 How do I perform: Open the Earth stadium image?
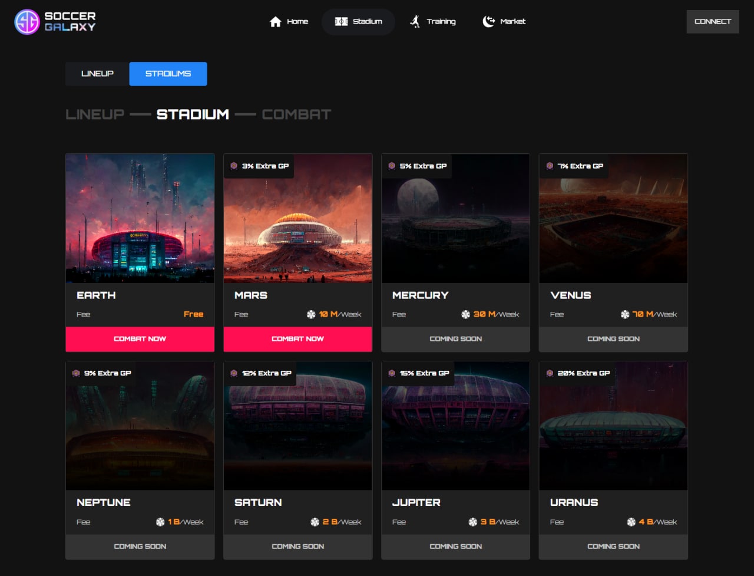point(140,218)
